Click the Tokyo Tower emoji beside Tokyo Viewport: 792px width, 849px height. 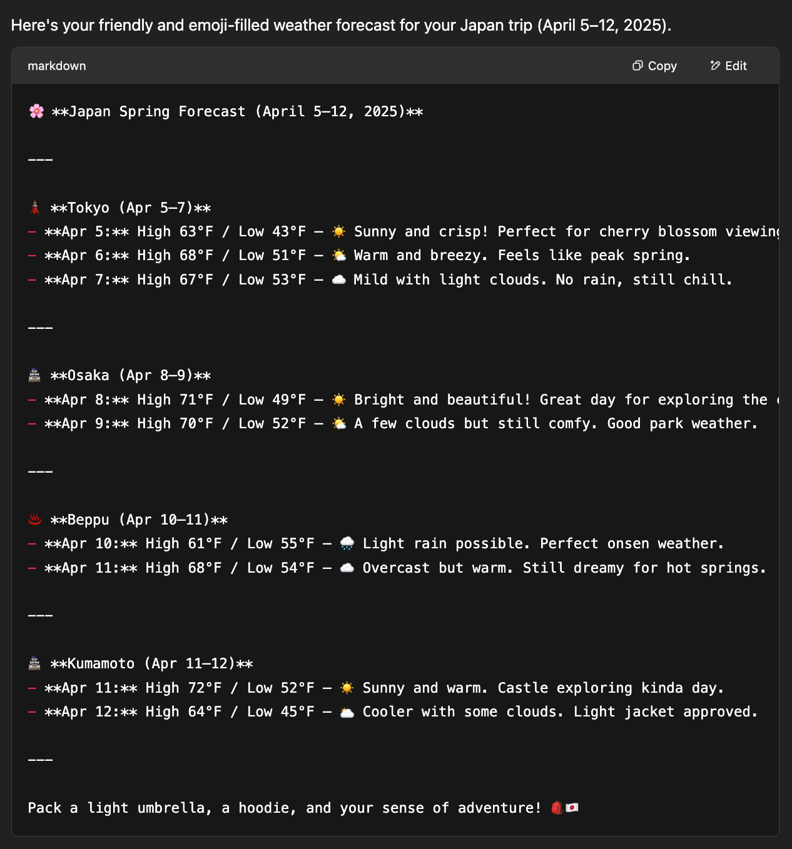(36, 206)
